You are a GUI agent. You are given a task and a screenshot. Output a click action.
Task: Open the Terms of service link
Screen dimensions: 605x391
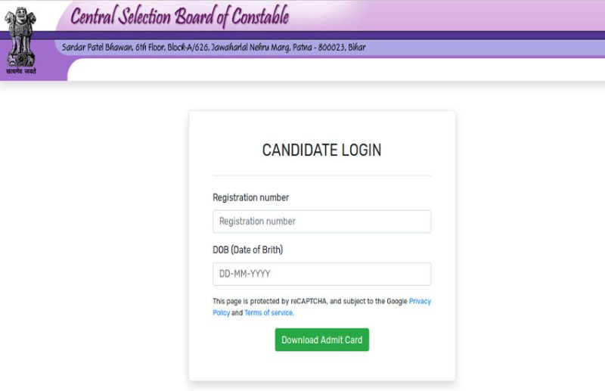[x=268, y=313]
